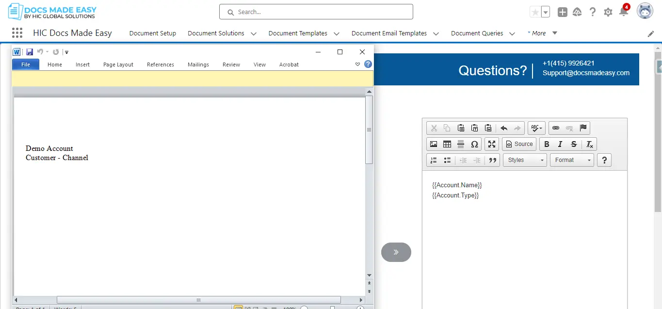Switch to the Mailings tab in Word
The image size is (662, 309).
[x=198, y=65]
